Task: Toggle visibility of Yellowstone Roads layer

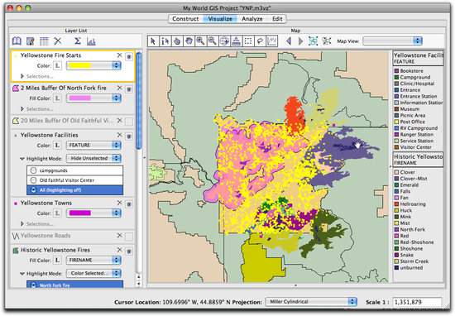Action: [129, 237]
